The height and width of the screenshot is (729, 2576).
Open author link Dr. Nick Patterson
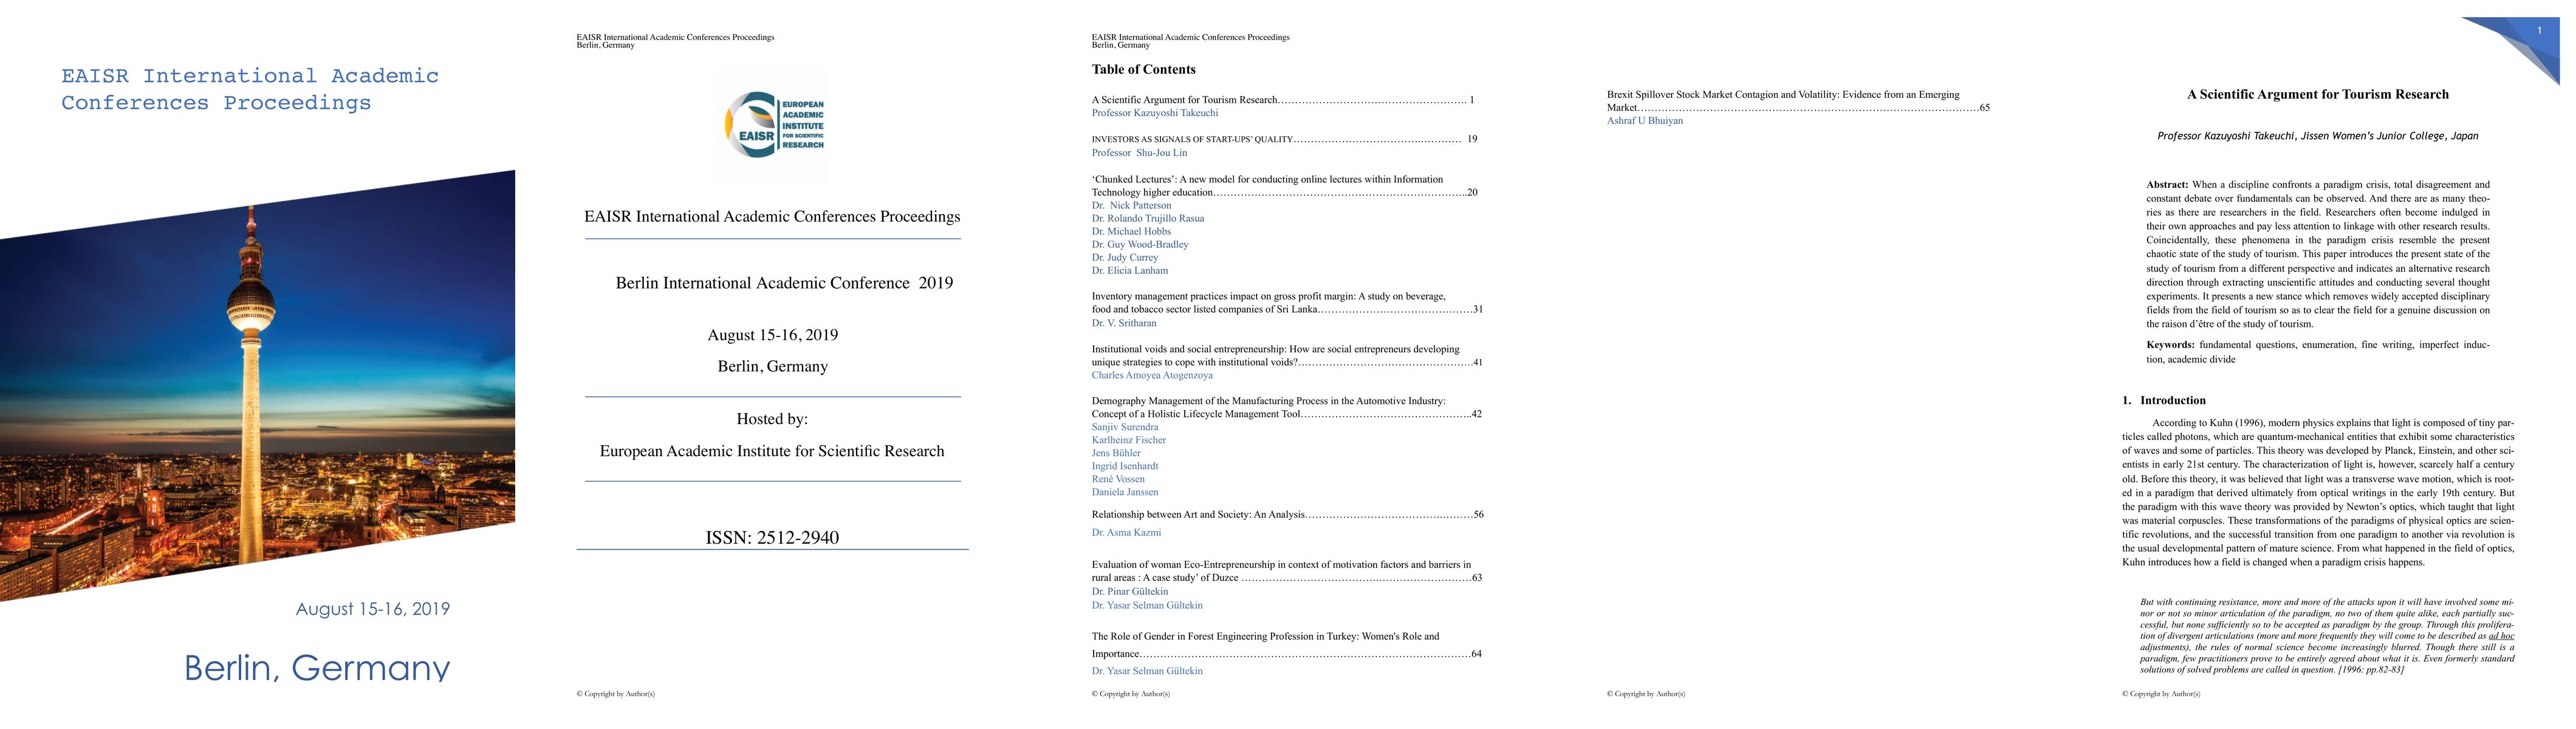pos(1131,205)
